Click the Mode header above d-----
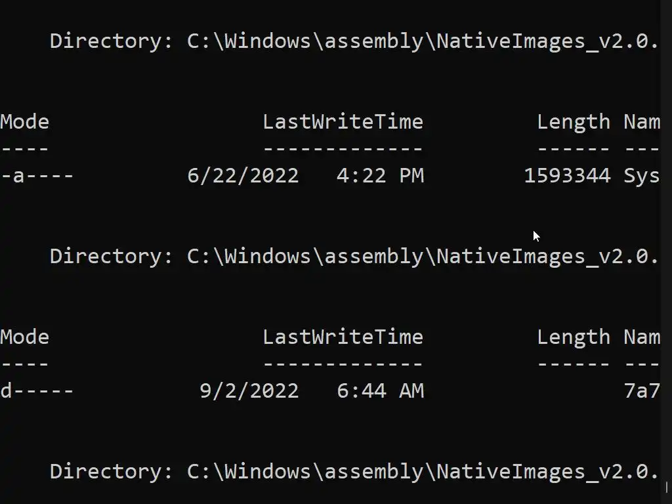 pos(24,337)
